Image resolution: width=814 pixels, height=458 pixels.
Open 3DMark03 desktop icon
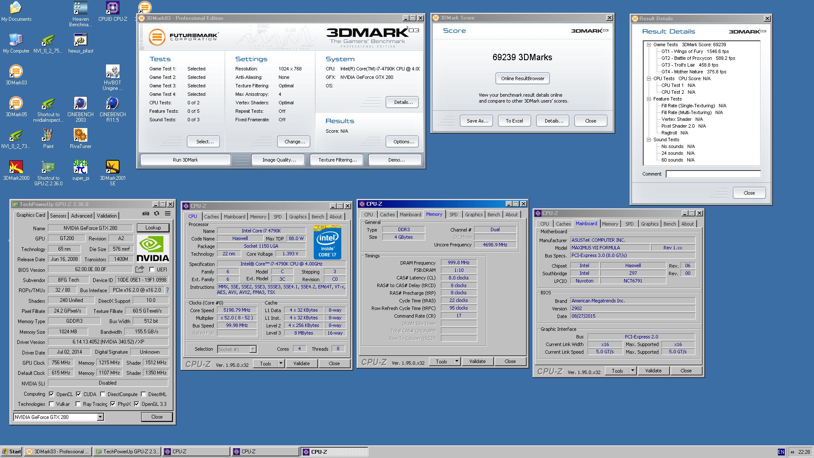[16, 75]
